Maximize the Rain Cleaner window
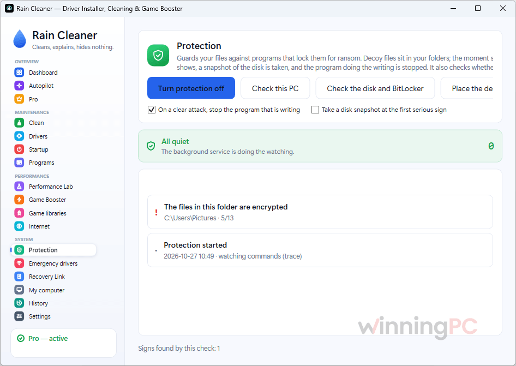The height and width of the screenshot is (366, 516). tap(478, 8)
